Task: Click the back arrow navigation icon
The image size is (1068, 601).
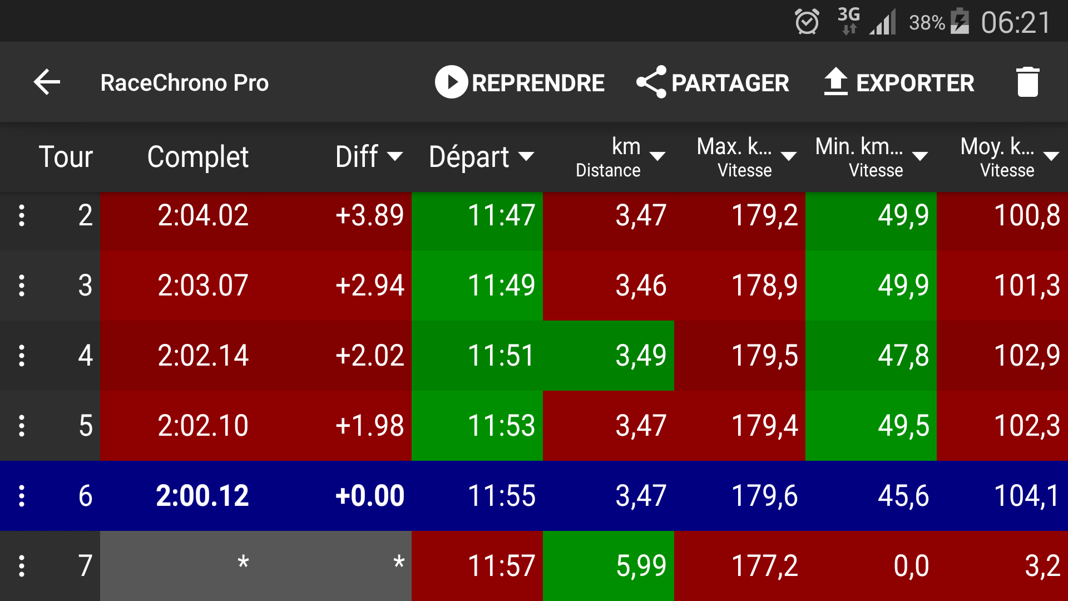Action: click(47, 82)
